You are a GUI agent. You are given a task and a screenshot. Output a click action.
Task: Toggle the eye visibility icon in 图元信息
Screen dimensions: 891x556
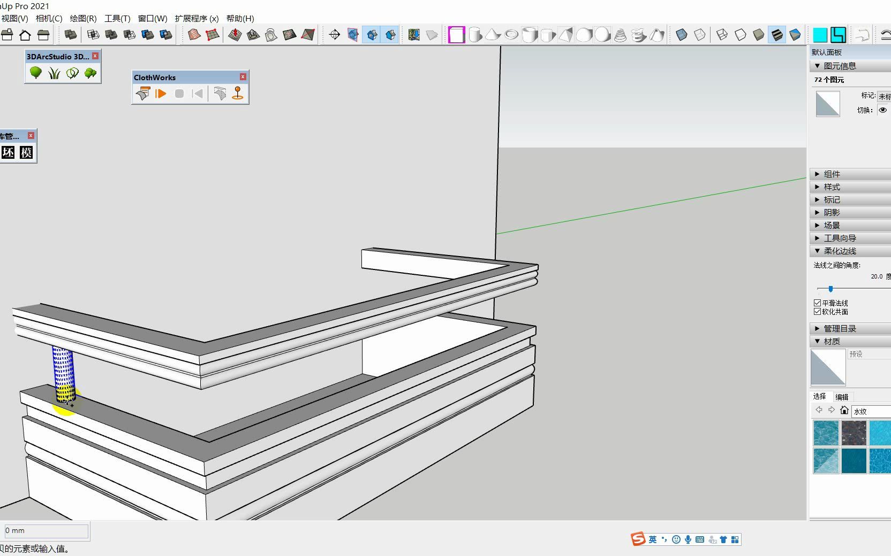coord(883,110)
